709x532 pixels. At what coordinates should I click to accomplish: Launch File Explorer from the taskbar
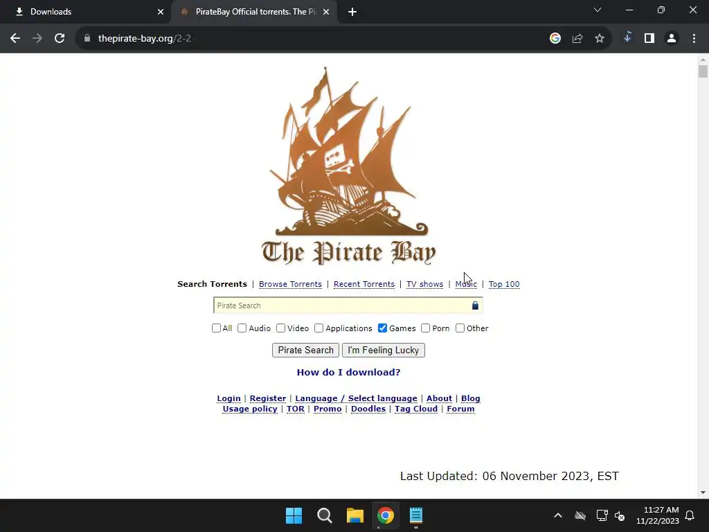355,515
